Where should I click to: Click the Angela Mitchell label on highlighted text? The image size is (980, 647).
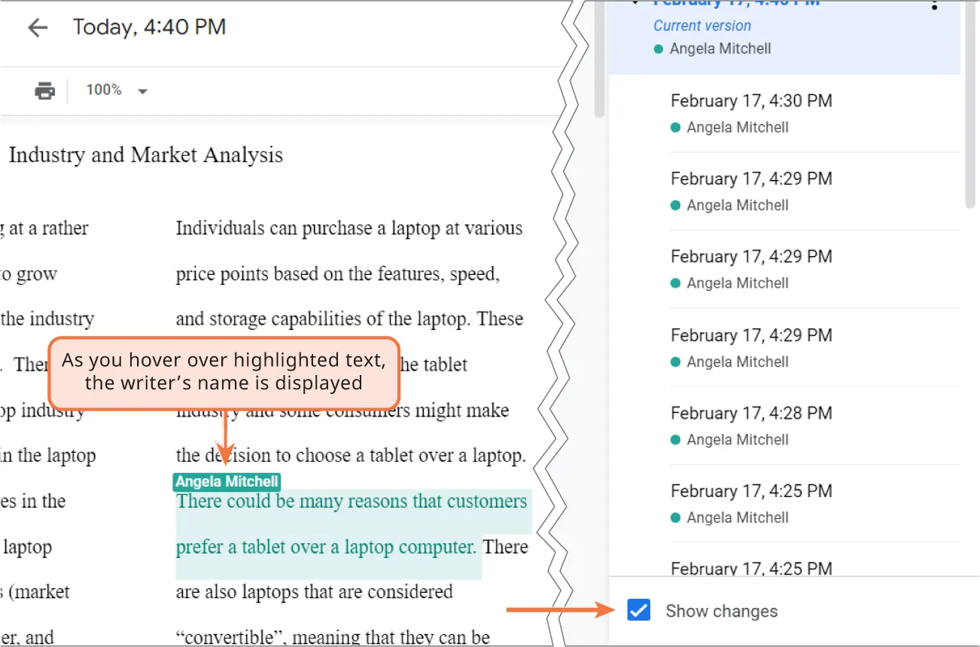226,481
